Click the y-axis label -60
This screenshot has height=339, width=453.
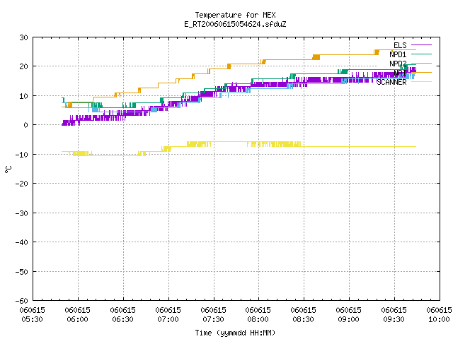[x=22, y=301]
